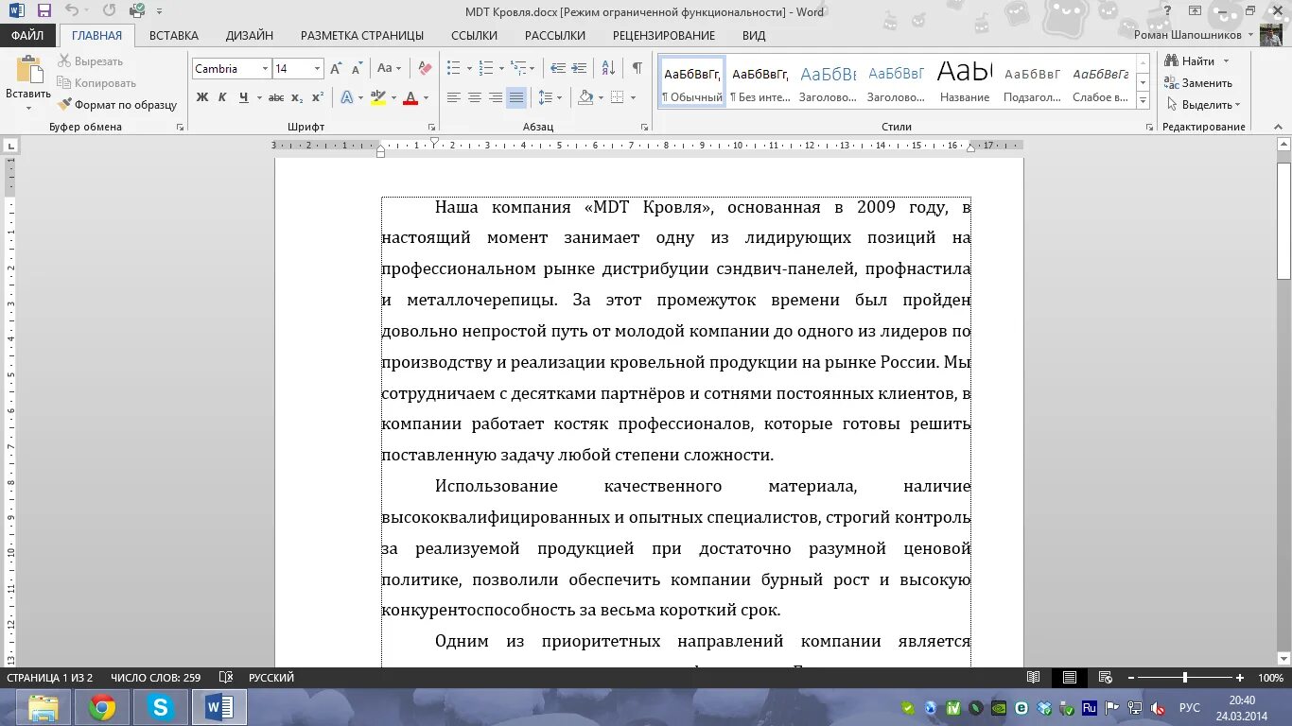Toggle bold Ж formatting
Screen dimensions: 1292x726
202,97
